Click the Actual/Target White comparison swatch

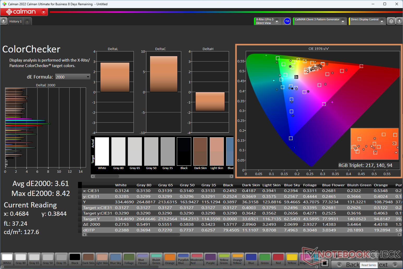pyautogui.click(x=102, y=152)
